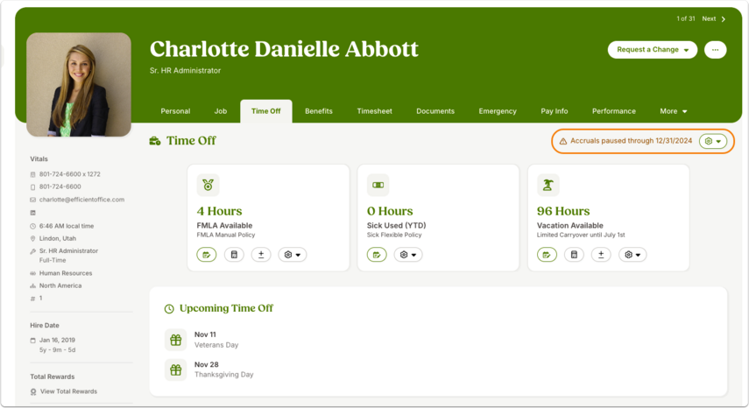
Task: Open the Pay Info tab
Action: [x=555, y=111]
